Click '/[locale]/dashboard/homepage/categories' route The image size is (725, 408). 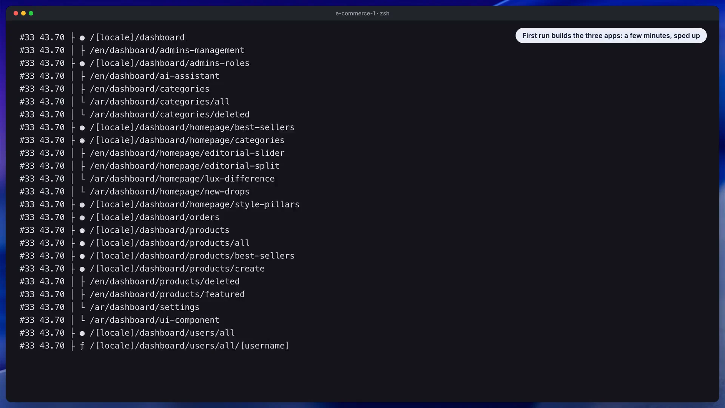pos(187,140)
